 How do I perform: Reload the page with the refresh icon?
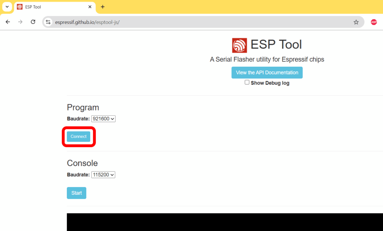coord(33,22)
